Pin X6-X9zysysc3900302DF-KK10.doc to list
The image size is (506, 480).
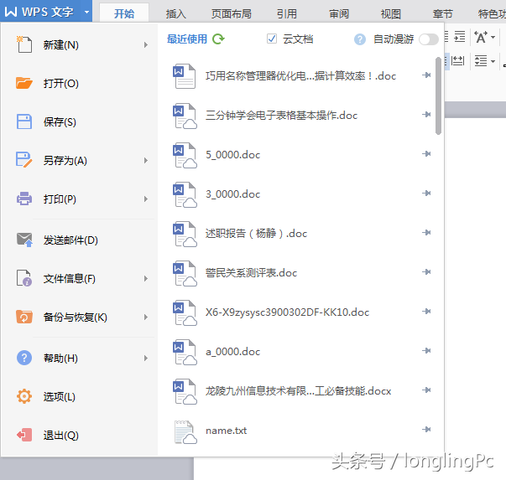click(426, 311)
